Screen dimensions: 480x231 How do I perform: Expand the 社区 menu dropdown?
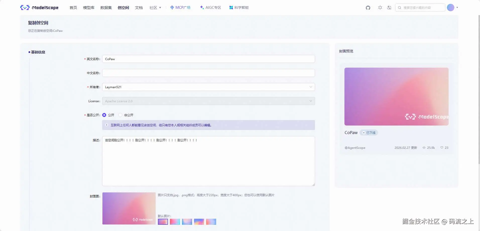[155, 8]
